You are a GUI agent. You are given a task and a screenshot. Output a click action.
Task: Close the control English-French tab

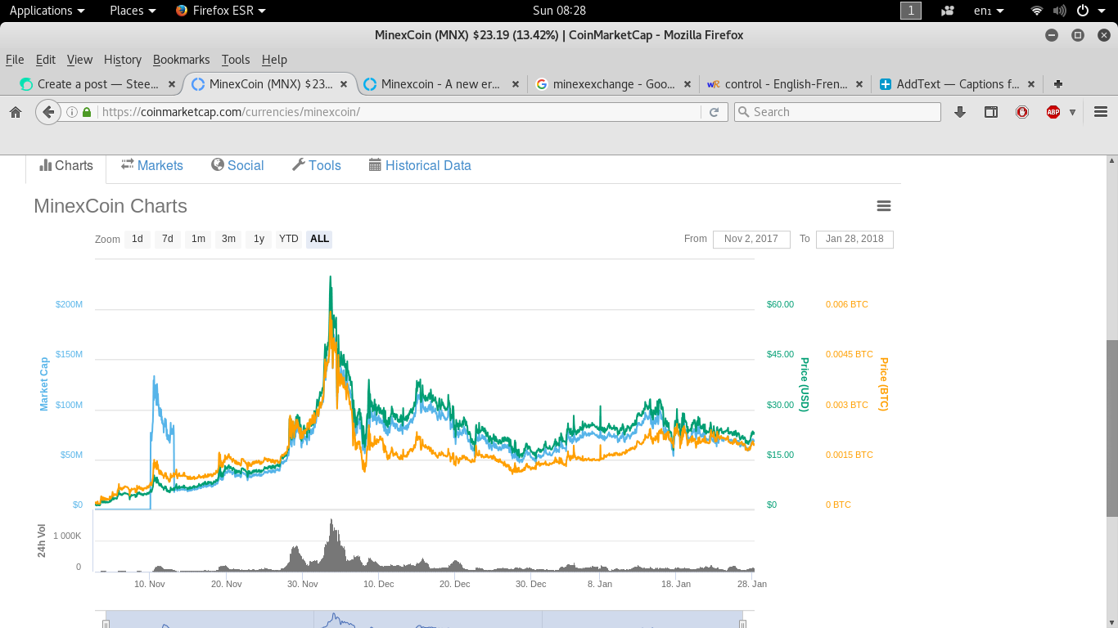tap(859, 83)
